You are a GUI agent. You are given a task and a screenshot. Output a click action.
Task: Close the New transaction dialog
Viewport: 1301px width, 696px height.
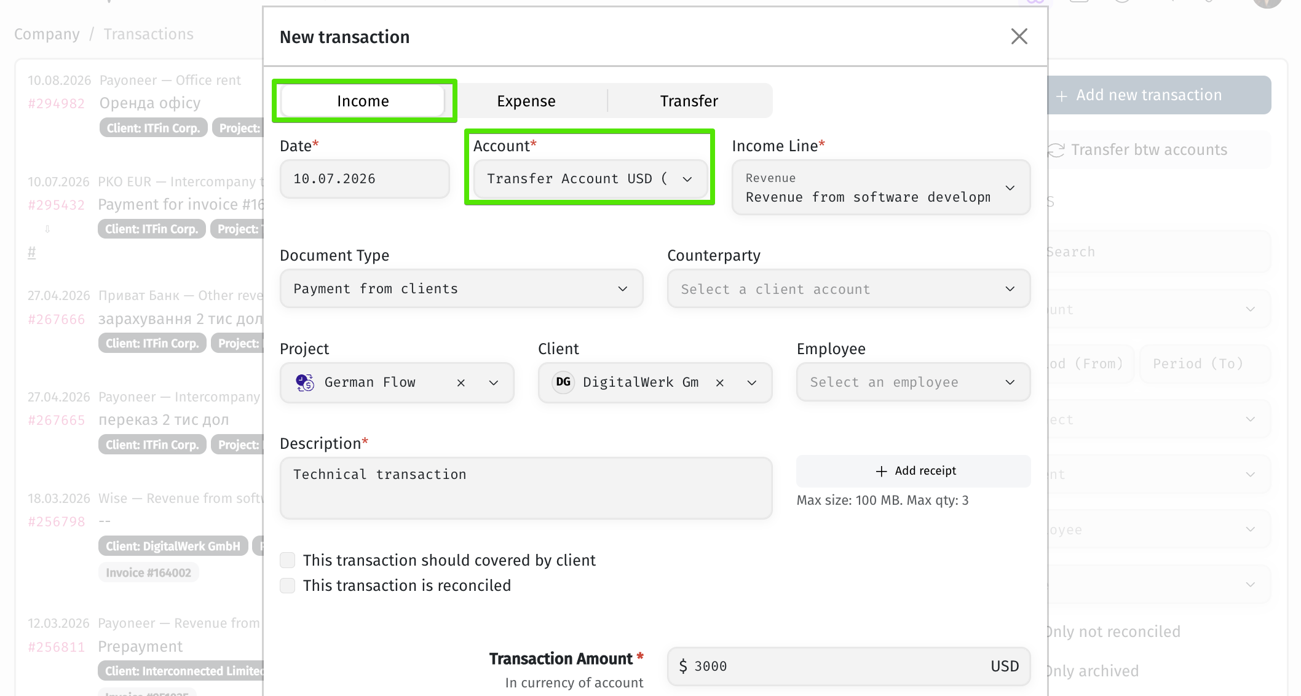[x=1019, y=37]
